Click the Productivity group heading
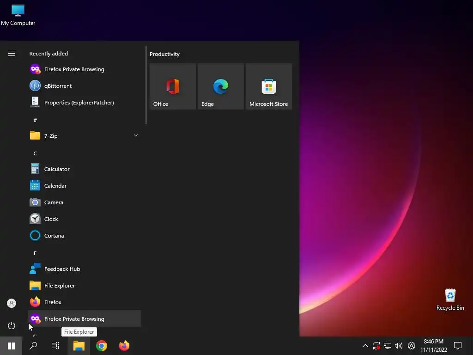Image resolution: width=473 pixels, height=355 pixels. (x=164, y=54)
